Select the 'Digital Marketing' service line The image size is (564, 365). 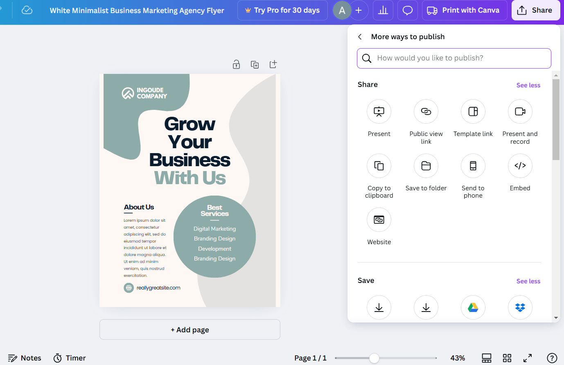click(214, 229)
